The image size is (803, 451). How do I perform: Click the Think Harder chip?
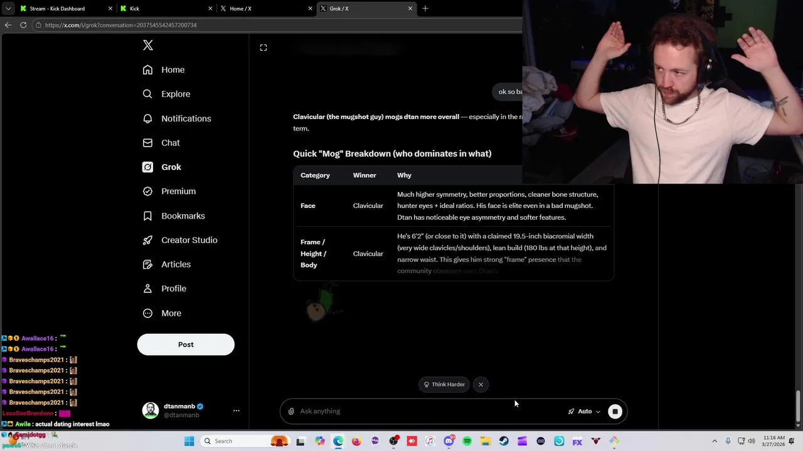[x=445, y=385]
